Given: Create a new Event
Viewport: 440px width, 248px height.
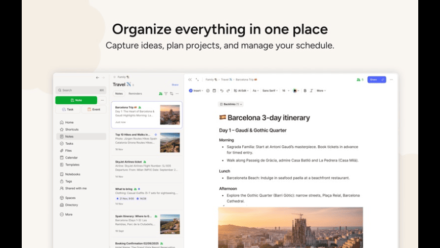Looking at the screenshot, I should click(94, 109).
